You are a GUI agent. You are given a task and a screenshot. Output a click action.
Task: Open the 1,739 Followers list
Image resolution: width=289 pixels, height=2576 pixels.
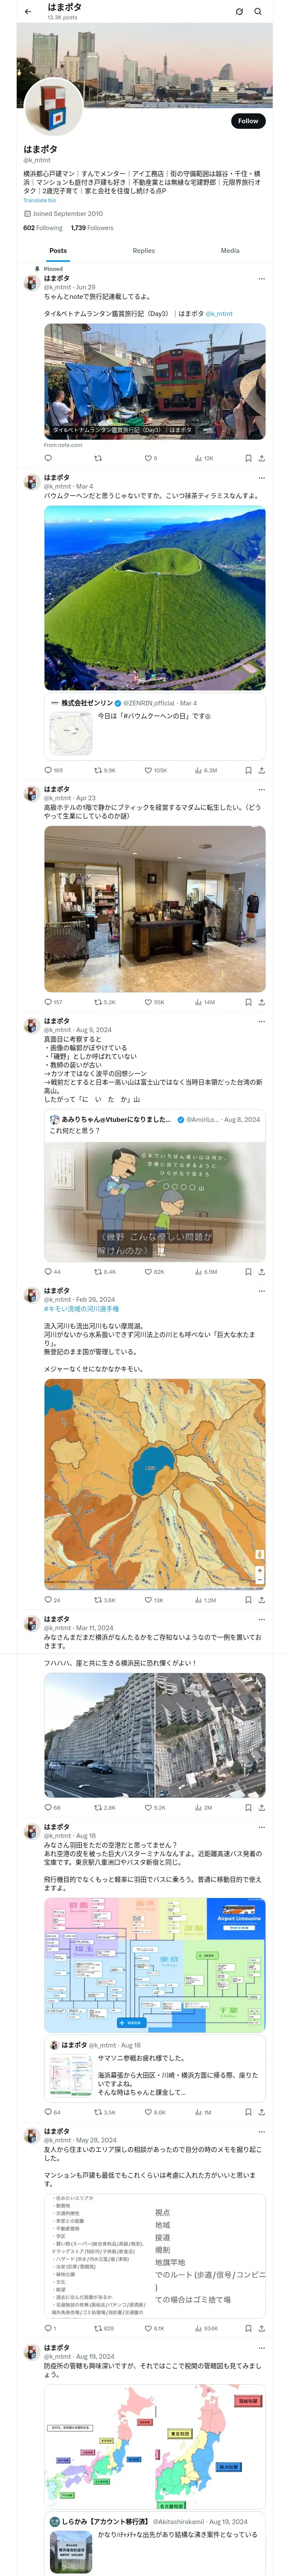point(92,228)
